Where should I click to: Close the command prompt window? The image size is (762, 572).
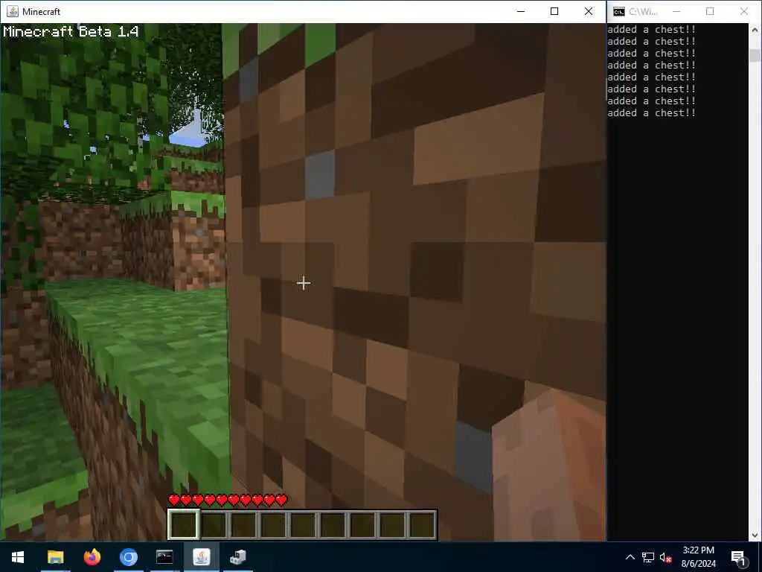(744, 11)
